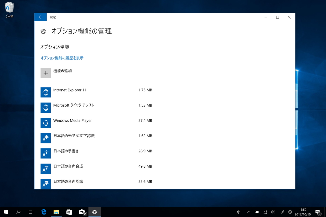Click the plus icon for adding a feature

click(x=46, y=73)
